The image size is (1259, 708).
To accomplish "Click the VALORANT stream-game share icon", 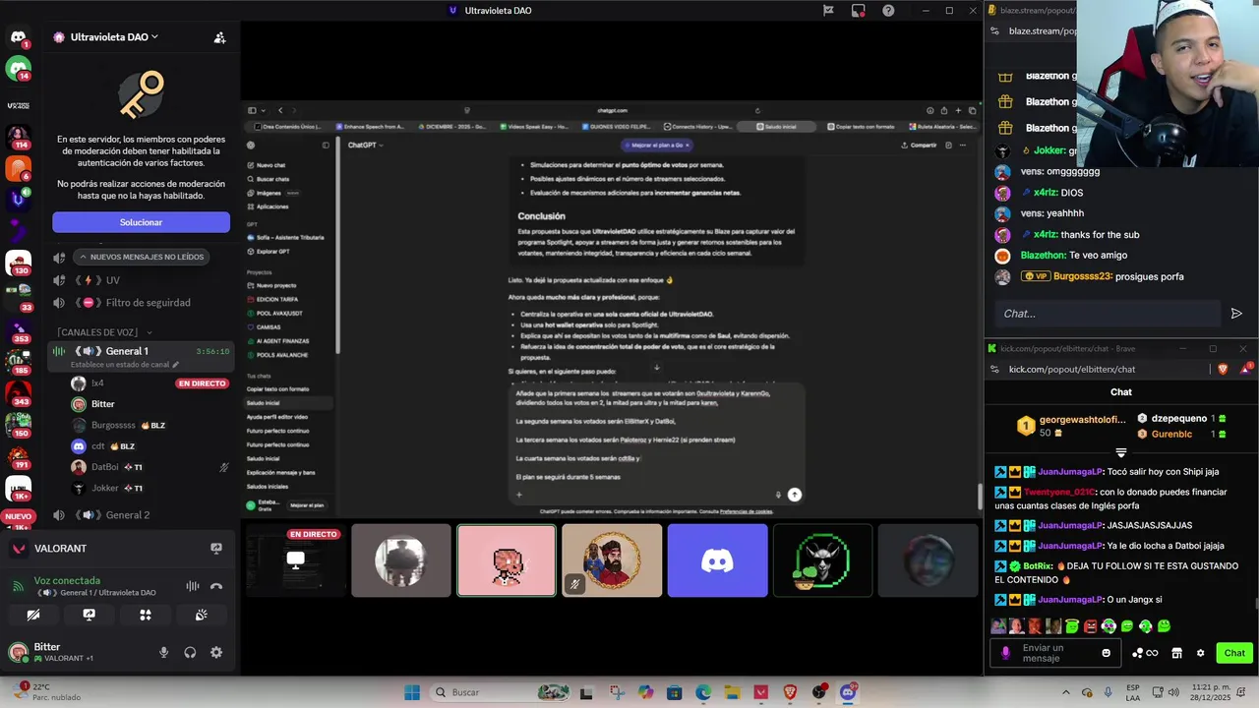I will click(x=216, y=549).
